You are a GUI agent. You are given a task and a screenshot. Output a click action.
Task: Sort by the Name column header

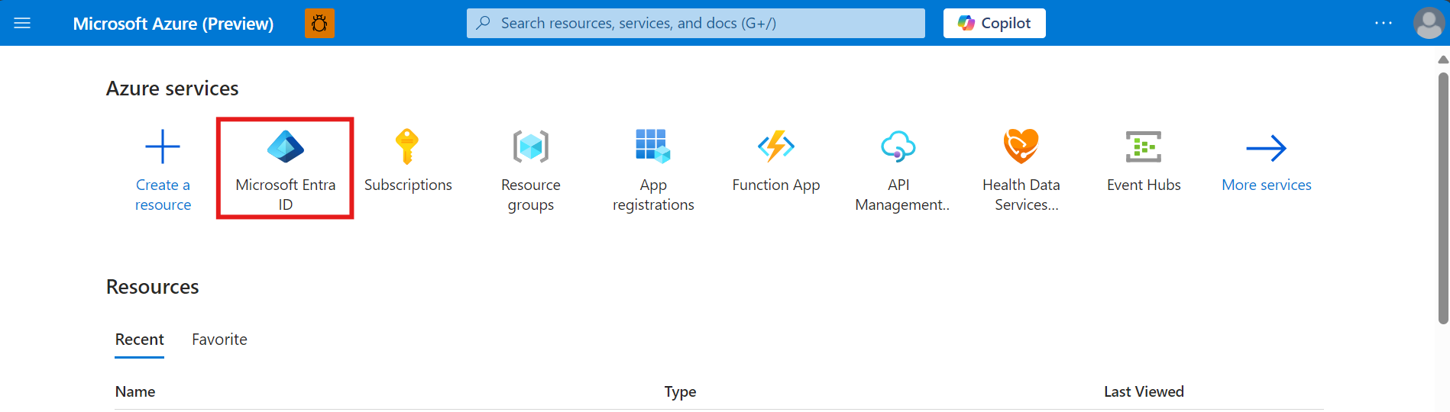point(135,391)
